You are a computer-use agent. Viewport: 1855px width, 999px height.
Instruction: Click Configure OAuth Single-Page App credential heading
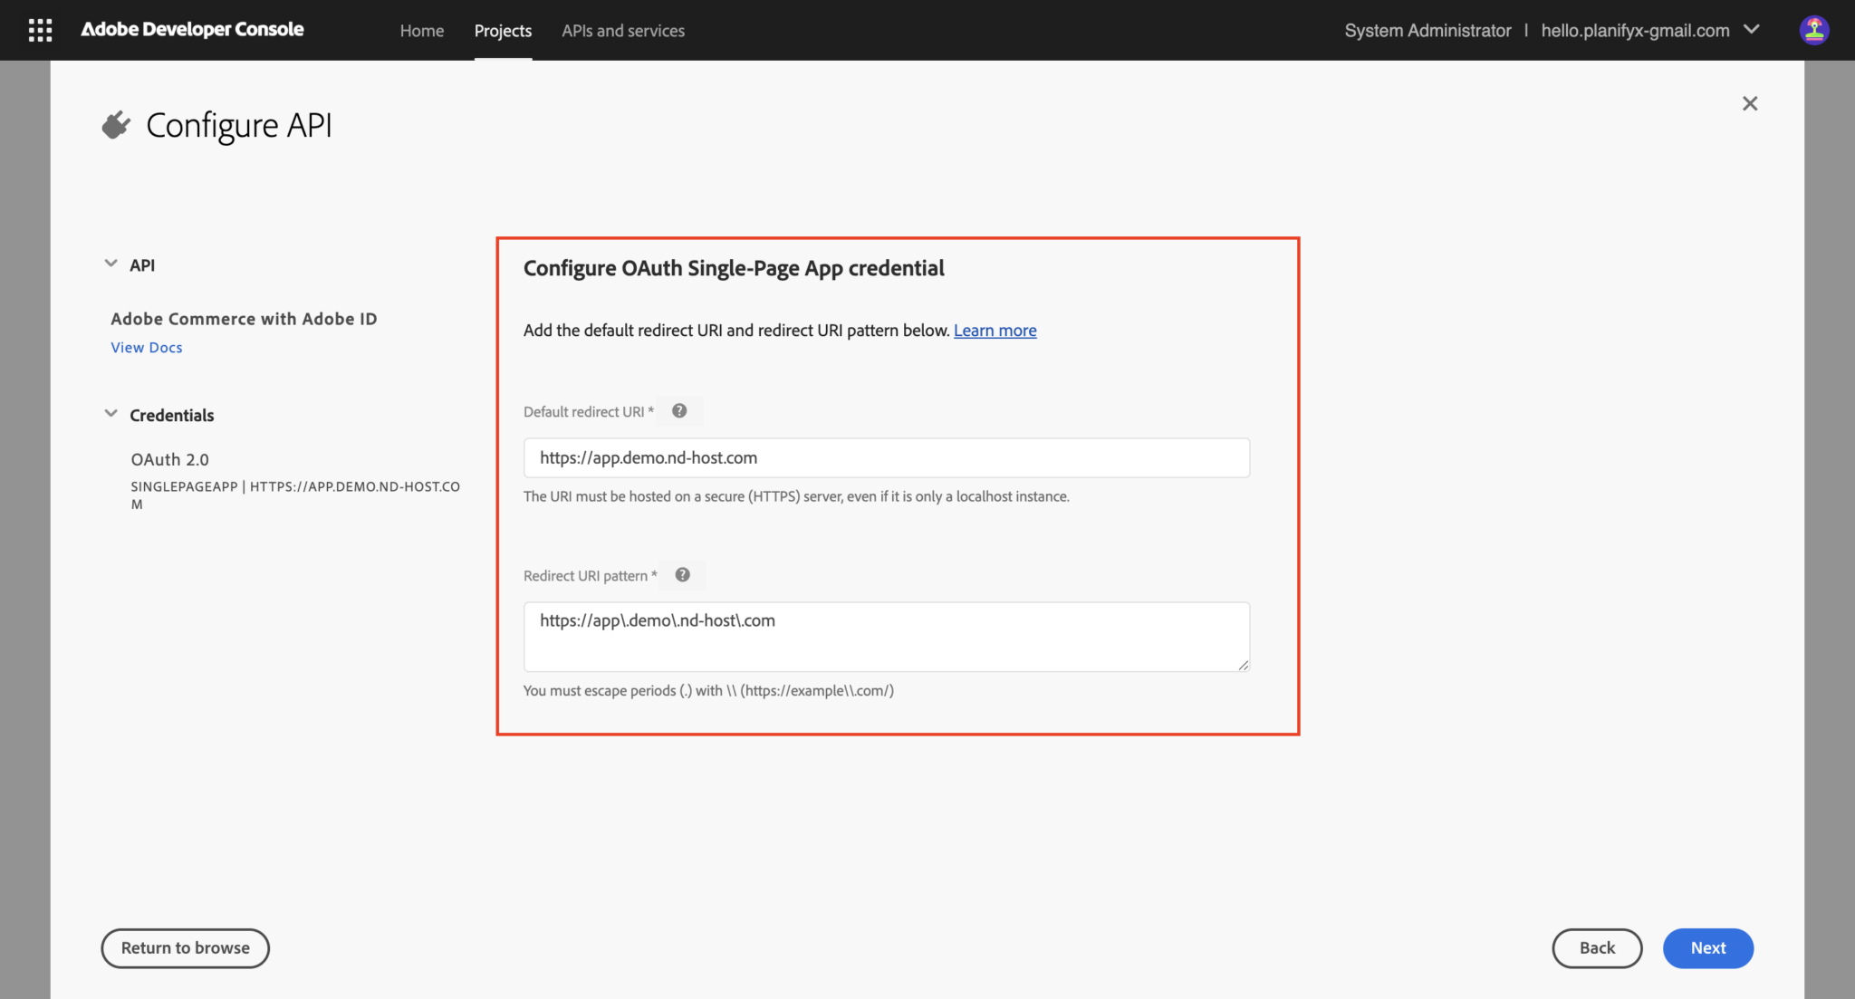(x=734, y=268)
